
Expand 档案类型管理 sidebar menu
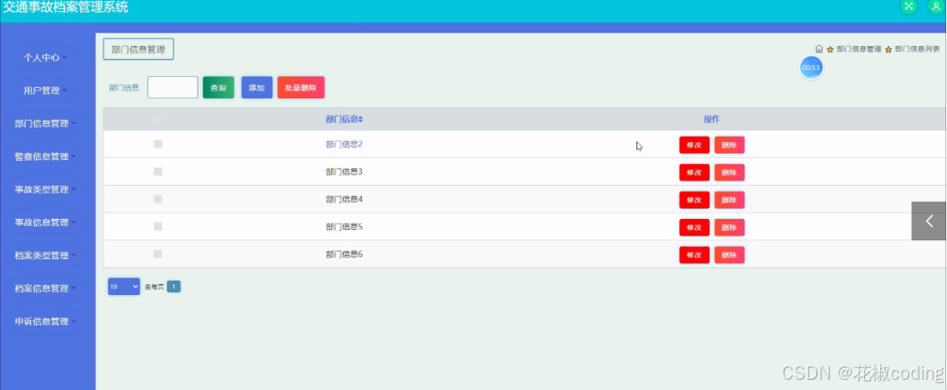pos(45,256)
